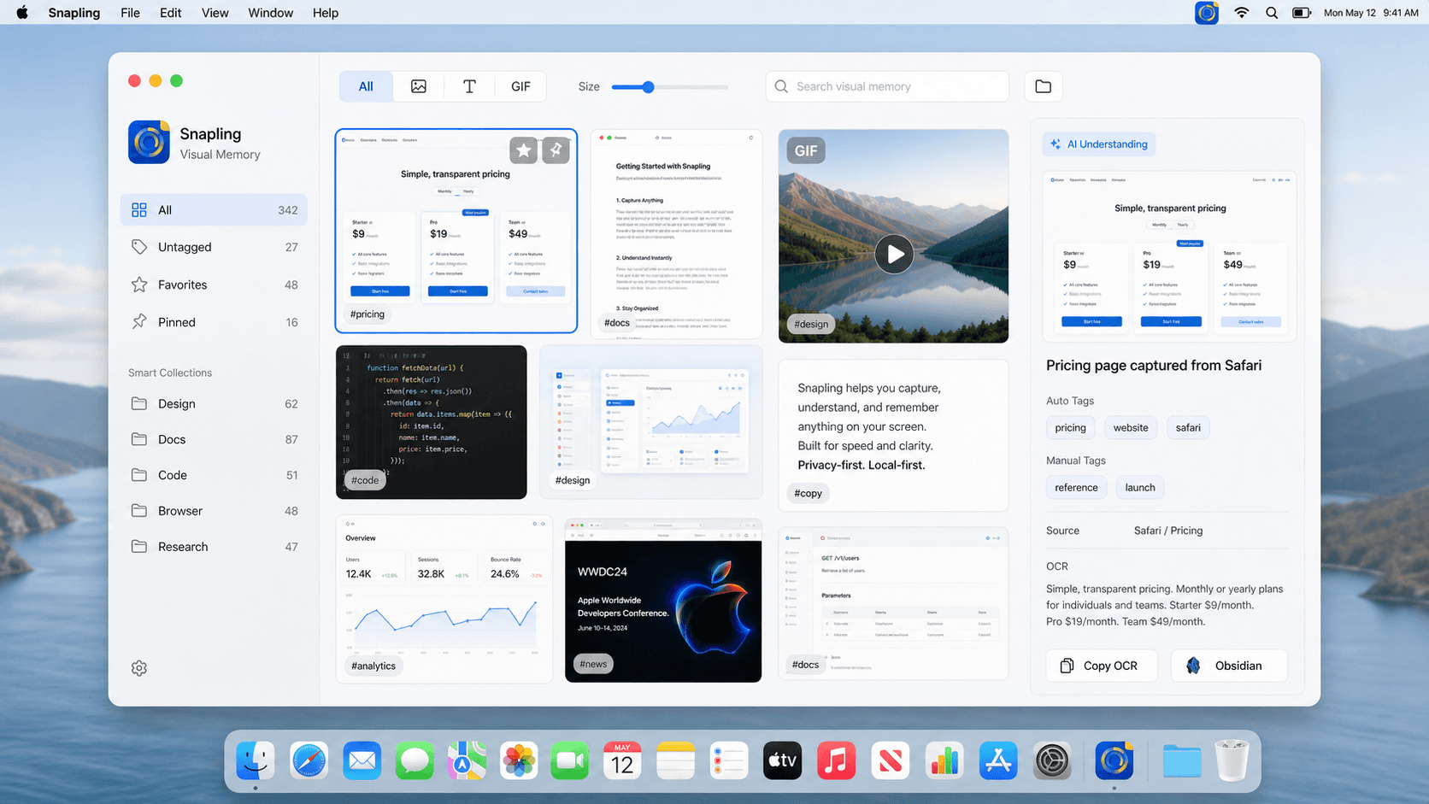Open the Docs smart collection

click(x=214, y=439)
